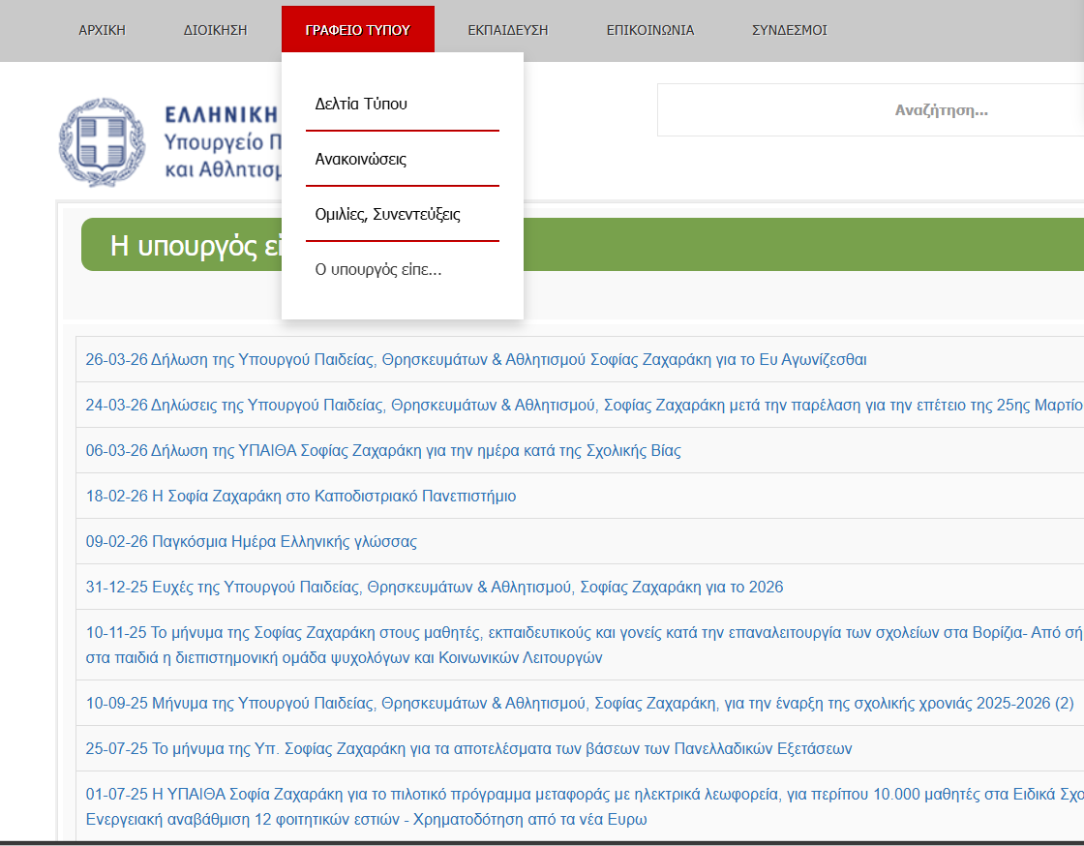
Task: Choose Ανακοινώσεις in the dropdown menu
Action: pyautogui.click(x=360, y=159)
